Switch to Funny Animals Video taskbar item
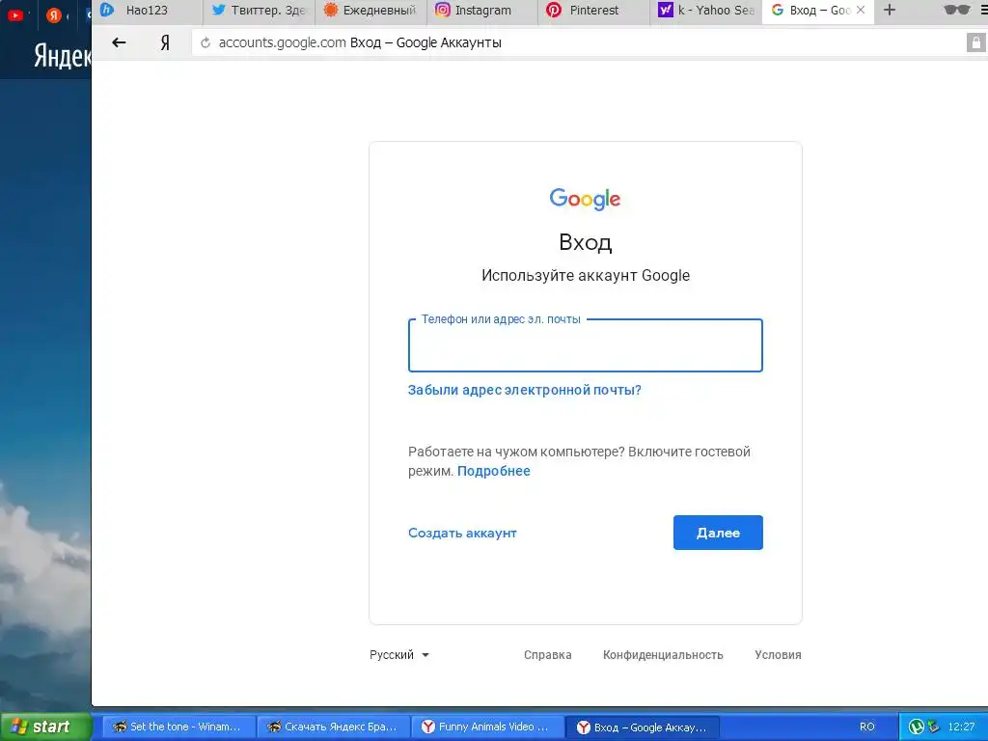The image size is (988, 741). pyautogui.click(x=488, y=727)
